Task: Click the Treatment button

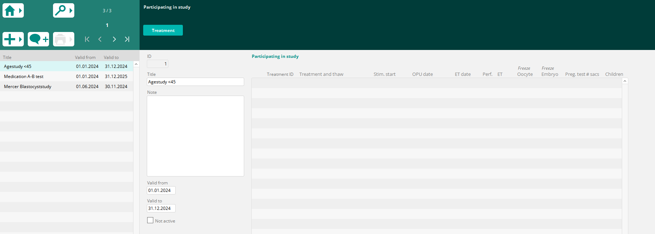Action: pyautogui.click(x=163, y=30)
